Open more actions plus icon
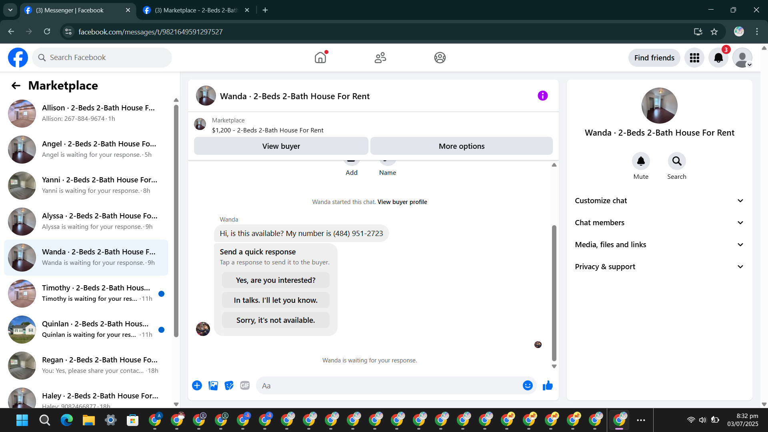The width and height of the screenshot is (768, 432). click(x=197, y=386)
